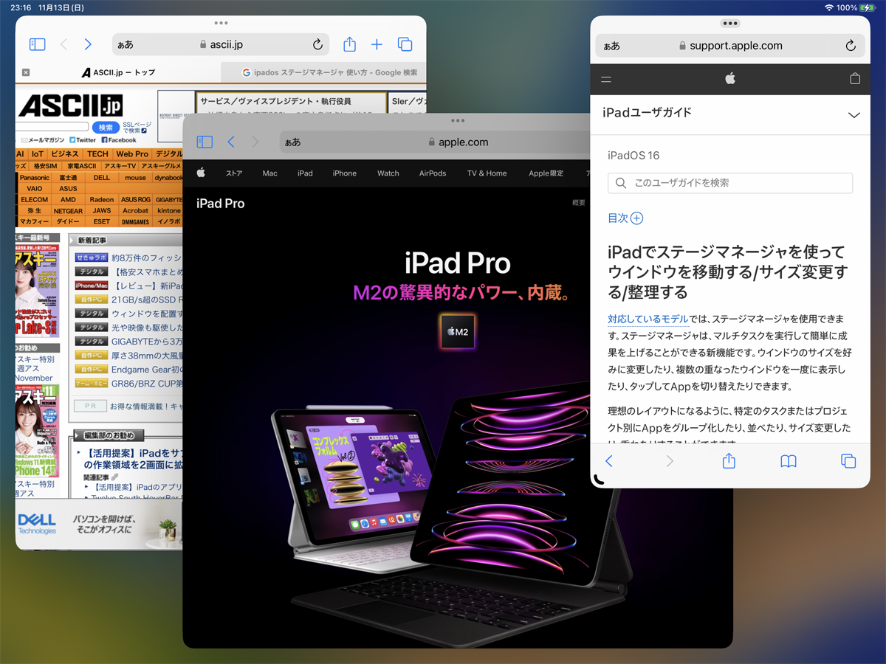Select the TECH category on ASCII.jp

coord(97,154)
